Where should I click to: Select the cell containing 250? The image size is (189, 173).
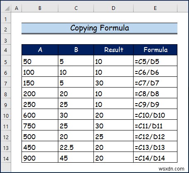[40, 104]
